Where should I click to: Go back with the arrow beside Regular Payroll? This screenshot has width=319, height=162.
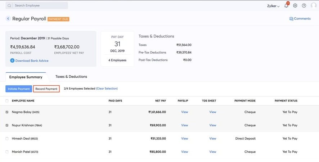[x=8, y=19]
